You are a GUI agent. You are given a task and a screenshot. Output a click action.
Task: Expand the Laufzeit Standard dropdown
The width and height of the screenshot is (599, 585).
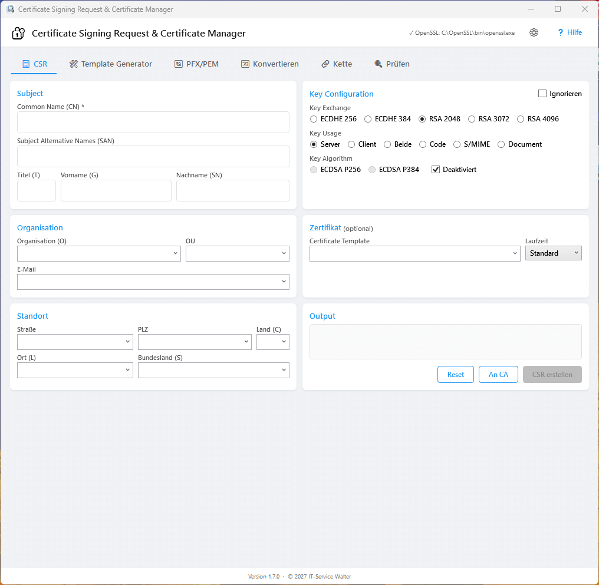point(553,253)
